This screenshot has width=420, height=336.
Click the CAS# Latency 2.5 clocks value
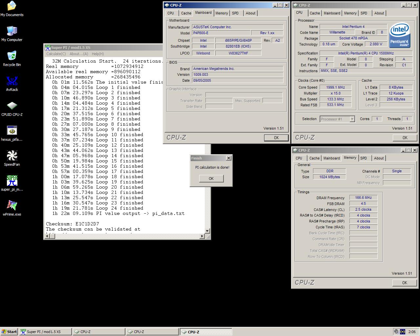click(x=363, y=209)
